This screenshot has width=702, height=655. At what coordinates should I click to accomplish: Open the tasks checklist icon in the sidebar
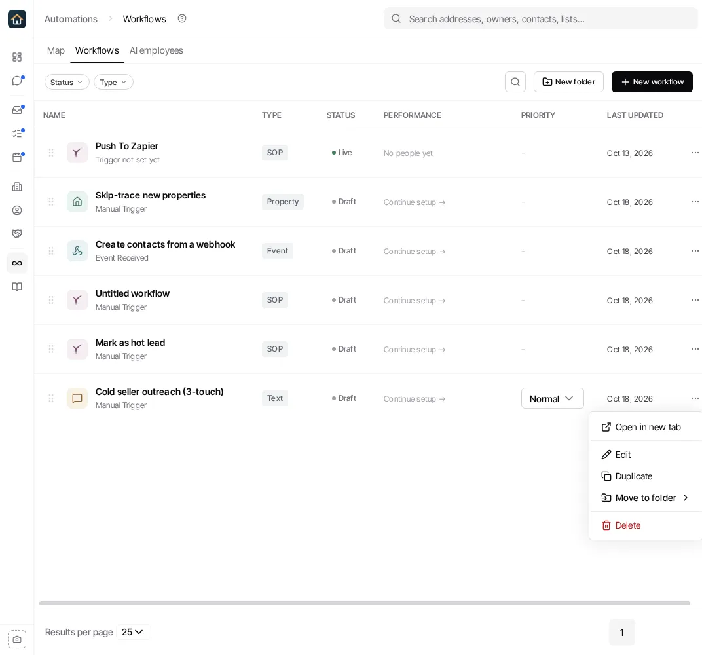click(17, 134)
